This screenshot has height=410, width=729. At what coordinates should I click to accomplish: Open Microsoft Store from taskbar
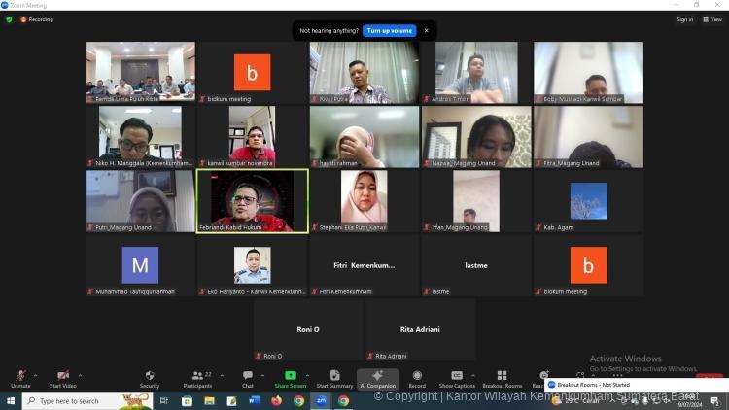(x=187, y=400)
